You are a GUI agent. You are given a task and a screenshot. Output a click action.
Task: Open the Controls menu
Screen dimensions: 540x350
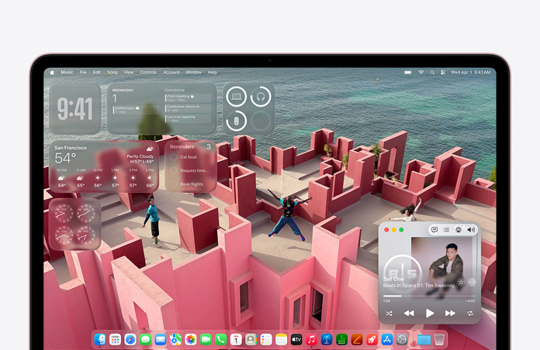[147, 72]
